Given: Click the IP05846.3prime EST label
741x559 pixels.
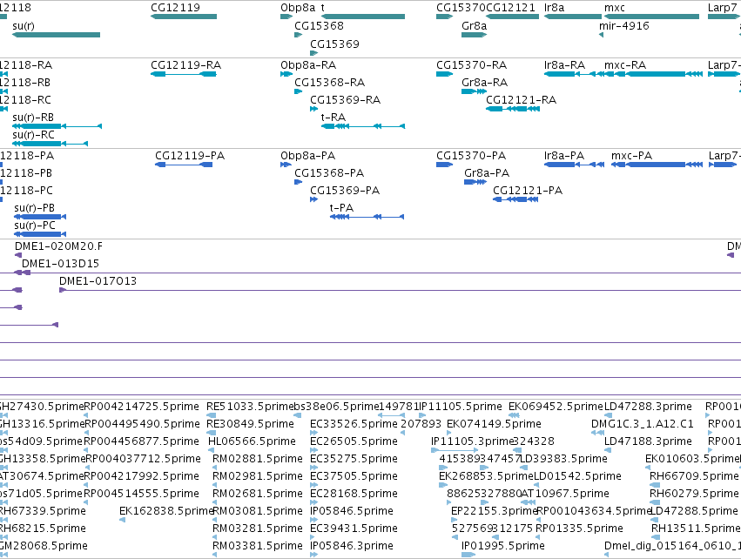Looking at the screenshot, I should click(x=352, y=546).
